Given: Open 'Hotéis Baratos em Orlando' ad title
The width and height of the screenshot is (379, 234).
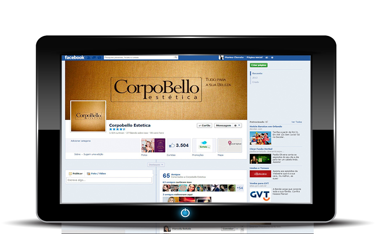Looking at the screenshot, I should pyautogui.click(x=266, y=126).
